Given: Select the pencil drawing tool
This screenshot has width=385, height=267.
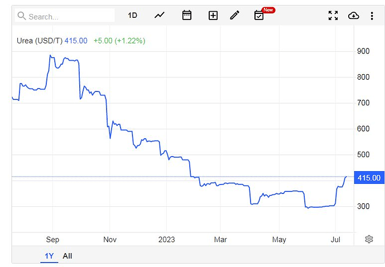Looking at the screenshot, I should click(x=234, y=16).
